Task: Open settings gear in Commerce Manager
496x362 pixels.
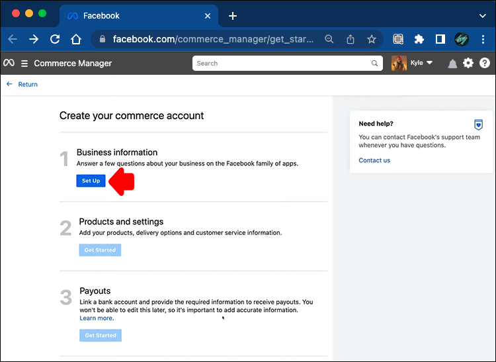Action: tap(468, 64)
